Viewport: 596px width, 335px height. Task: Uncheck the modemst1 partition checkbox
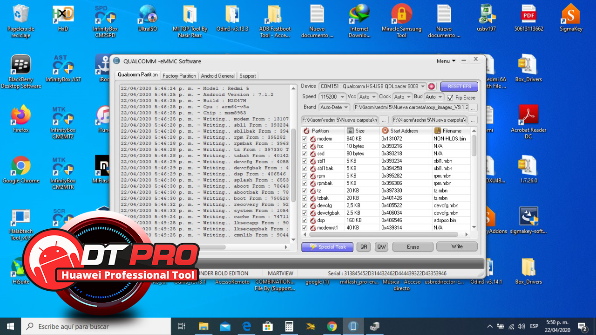pos(305,228)
